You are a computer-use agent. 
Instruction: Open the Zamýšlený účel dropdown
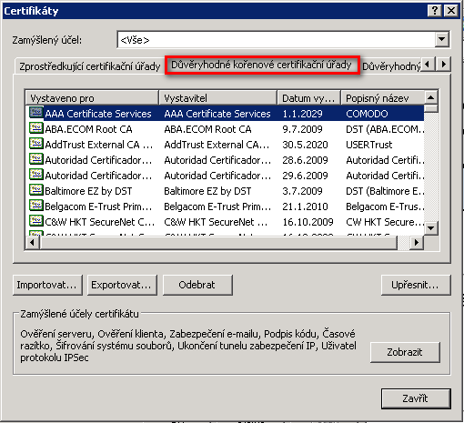(442, 39)
